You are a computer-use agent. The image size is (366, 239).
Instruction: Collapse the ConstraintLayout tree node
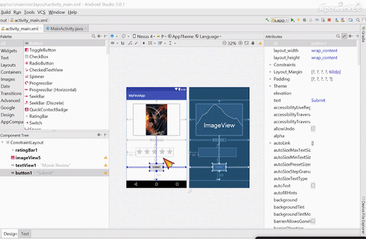click(x=2, y=142)
